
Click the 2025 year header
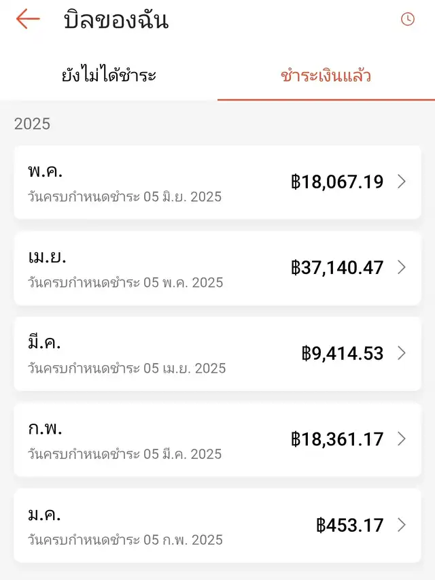pos(32,124)
